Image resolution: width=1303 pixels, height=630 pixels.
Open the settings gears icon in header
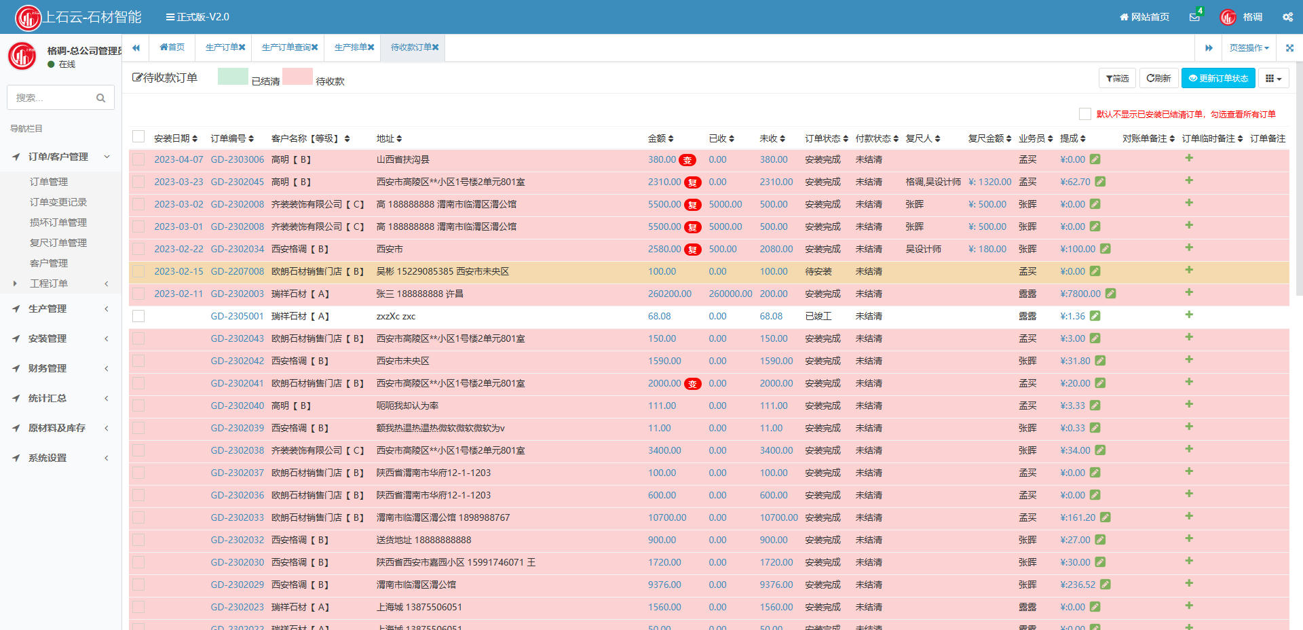click(x=1287, y=17)
